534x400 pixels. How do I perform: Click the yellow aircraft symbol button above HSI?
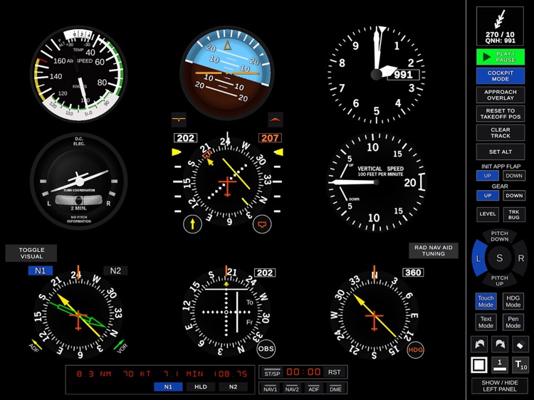(179, 120)
